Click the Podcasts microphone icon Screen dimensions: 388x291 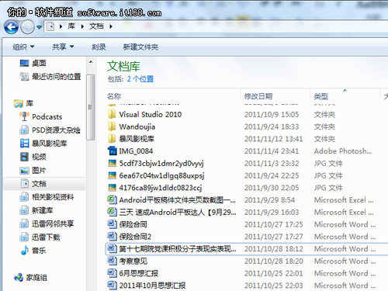(x=24, y=116)
